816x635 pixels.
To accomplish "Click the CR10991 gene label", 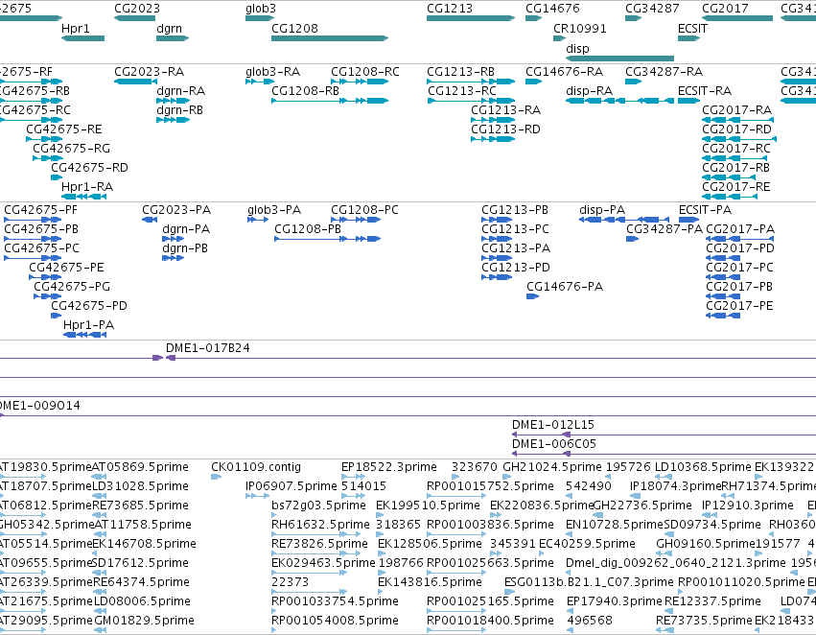I will tap(580, 28).
